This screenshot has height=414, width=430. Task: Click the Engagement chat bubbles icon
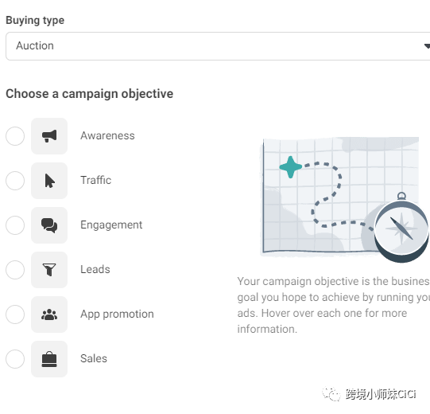point(49,225)
